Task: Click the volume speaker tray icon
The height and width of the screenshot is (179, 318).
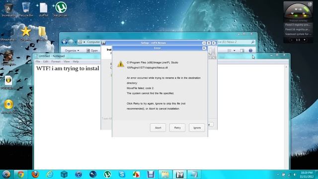Action: [295, 175]
